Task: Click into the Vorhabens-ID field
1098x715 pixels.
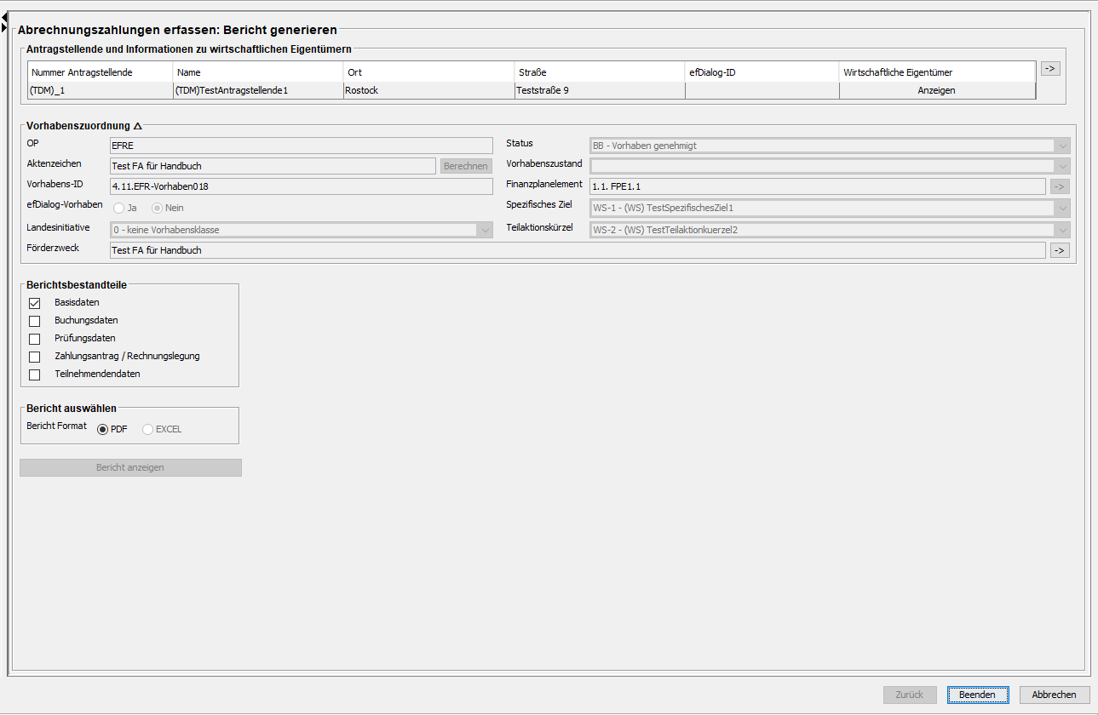Action: click(x=301, y=186)
